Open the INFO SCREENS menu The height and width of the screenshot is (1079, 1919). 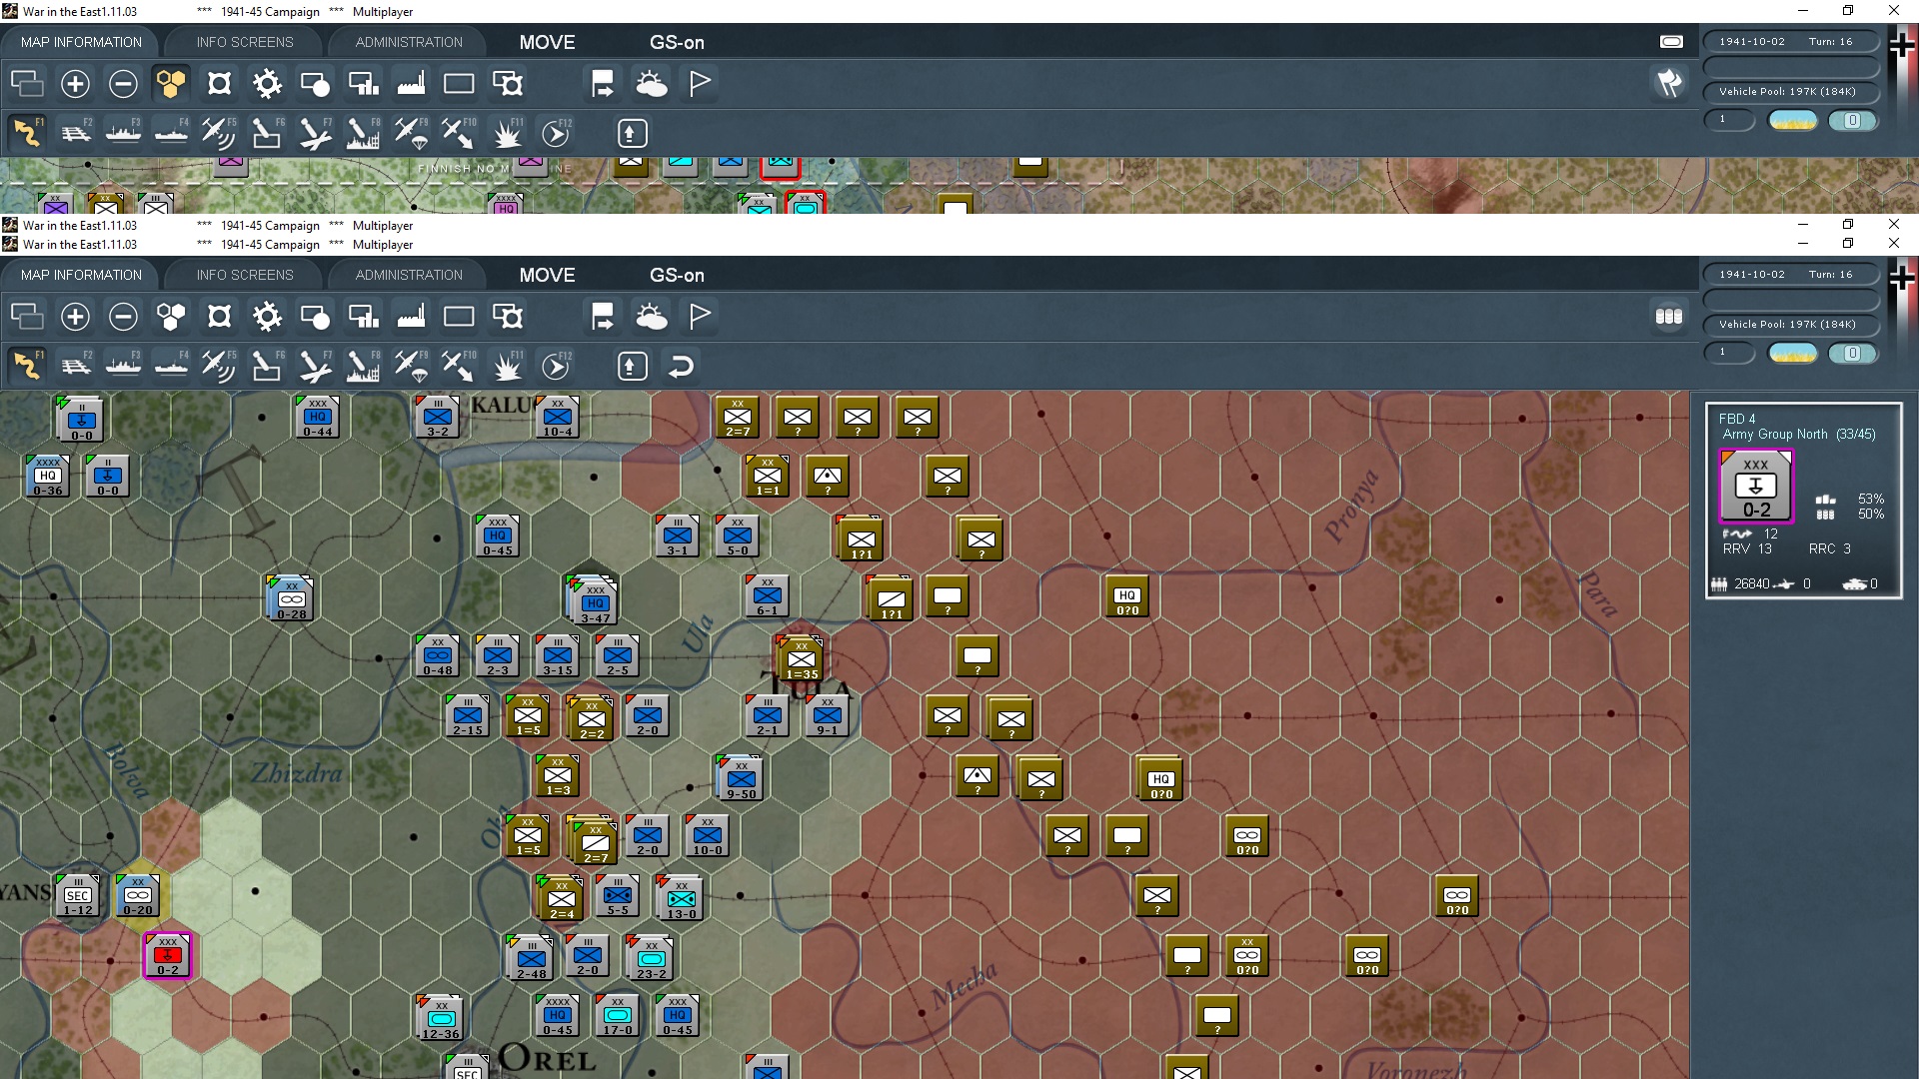[243, 275]
